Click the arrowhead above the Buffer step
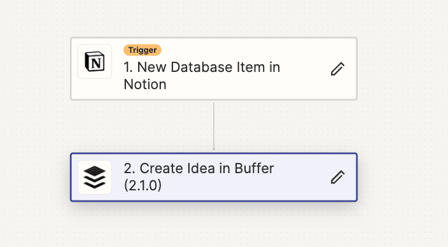Image resolution: width=448 pixels, height=247 pixels. 214,149
